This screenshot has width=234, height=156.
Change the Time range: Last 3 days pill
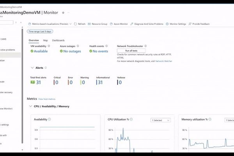[40, 32]
